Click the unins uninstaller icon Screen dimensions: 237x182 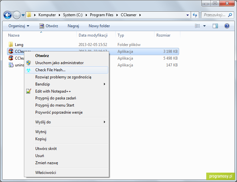click(11, 65)
